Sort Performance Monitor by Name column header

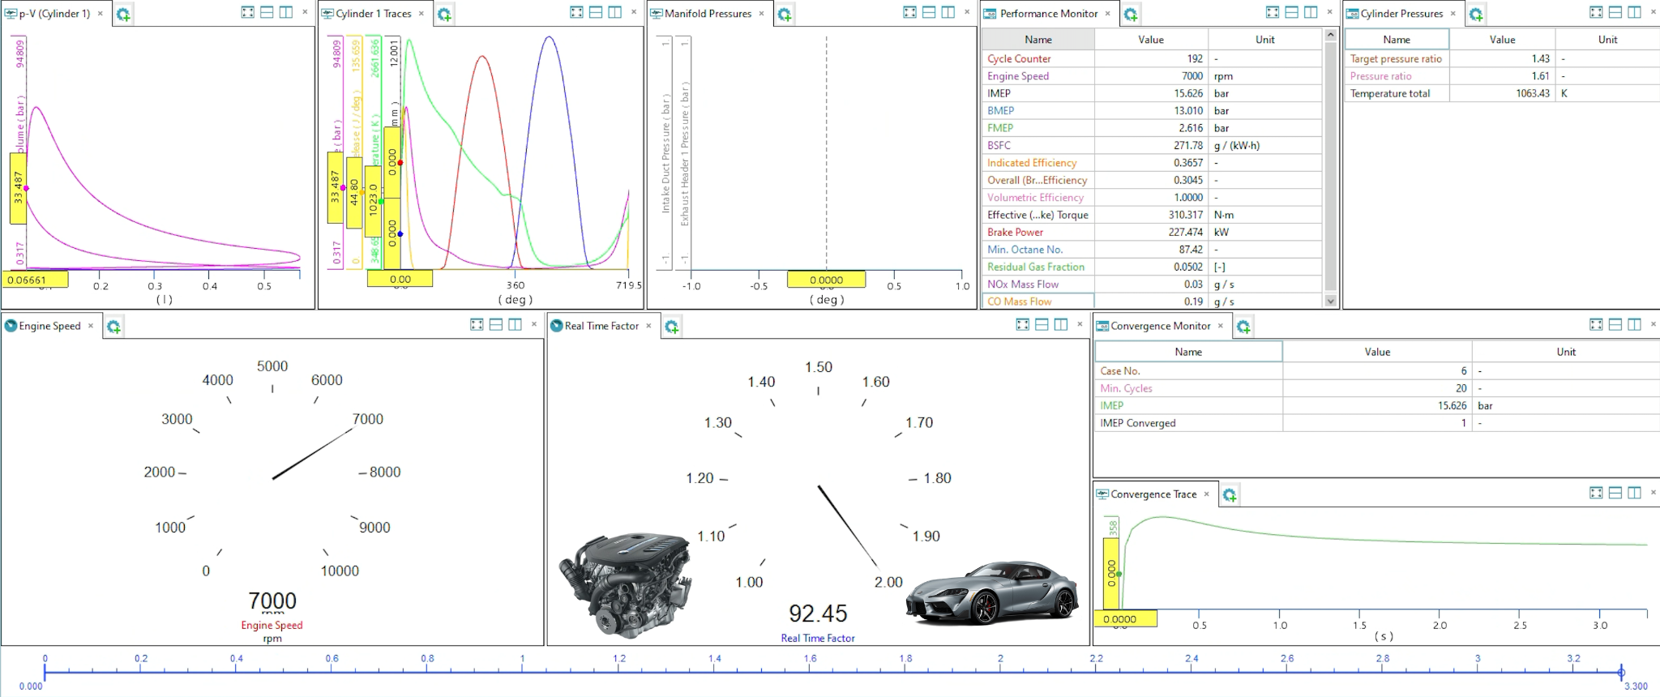1038,40
